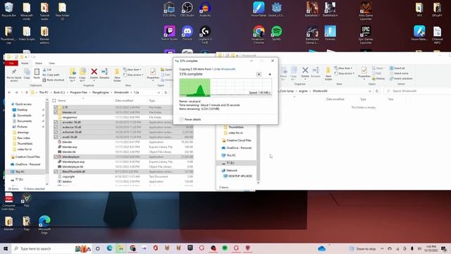Click the Paste ribbon icon in 1.2a window
Viewport: 451px width, 254px height.
(x=37, y=73)
